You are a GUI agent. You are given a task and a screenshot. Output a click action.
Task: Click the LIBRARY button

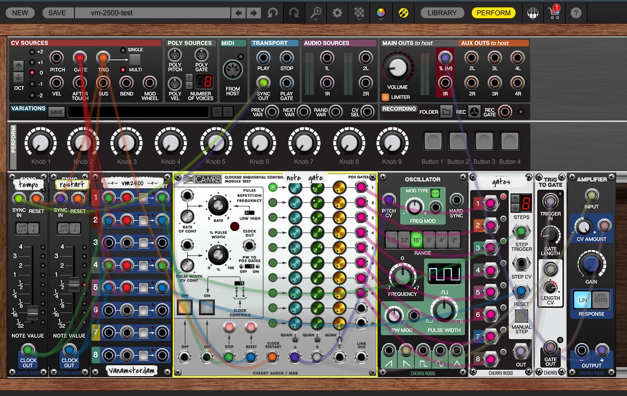point(442,13)
